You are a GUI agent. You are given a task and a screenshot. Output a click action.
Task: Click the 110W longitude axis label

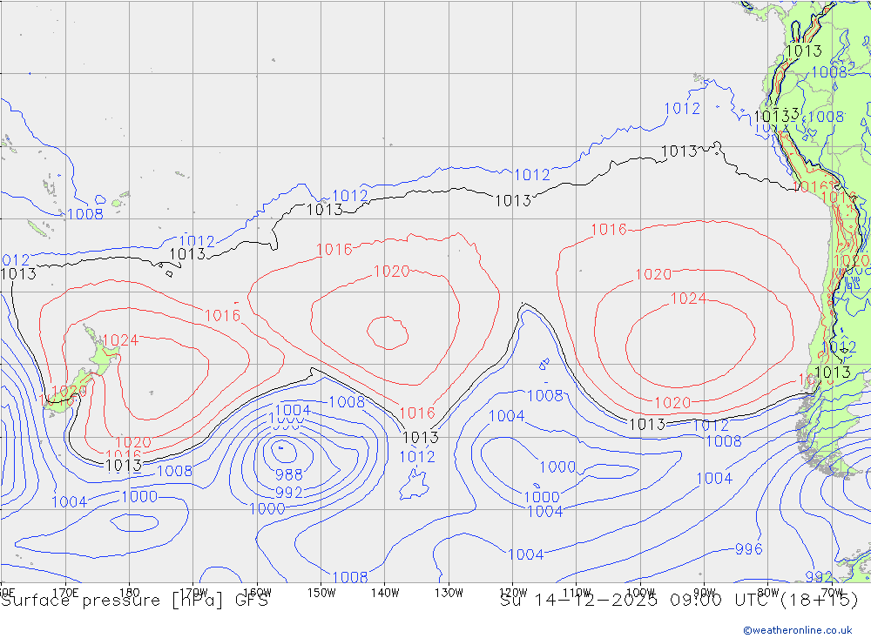[x=577, y=593]
